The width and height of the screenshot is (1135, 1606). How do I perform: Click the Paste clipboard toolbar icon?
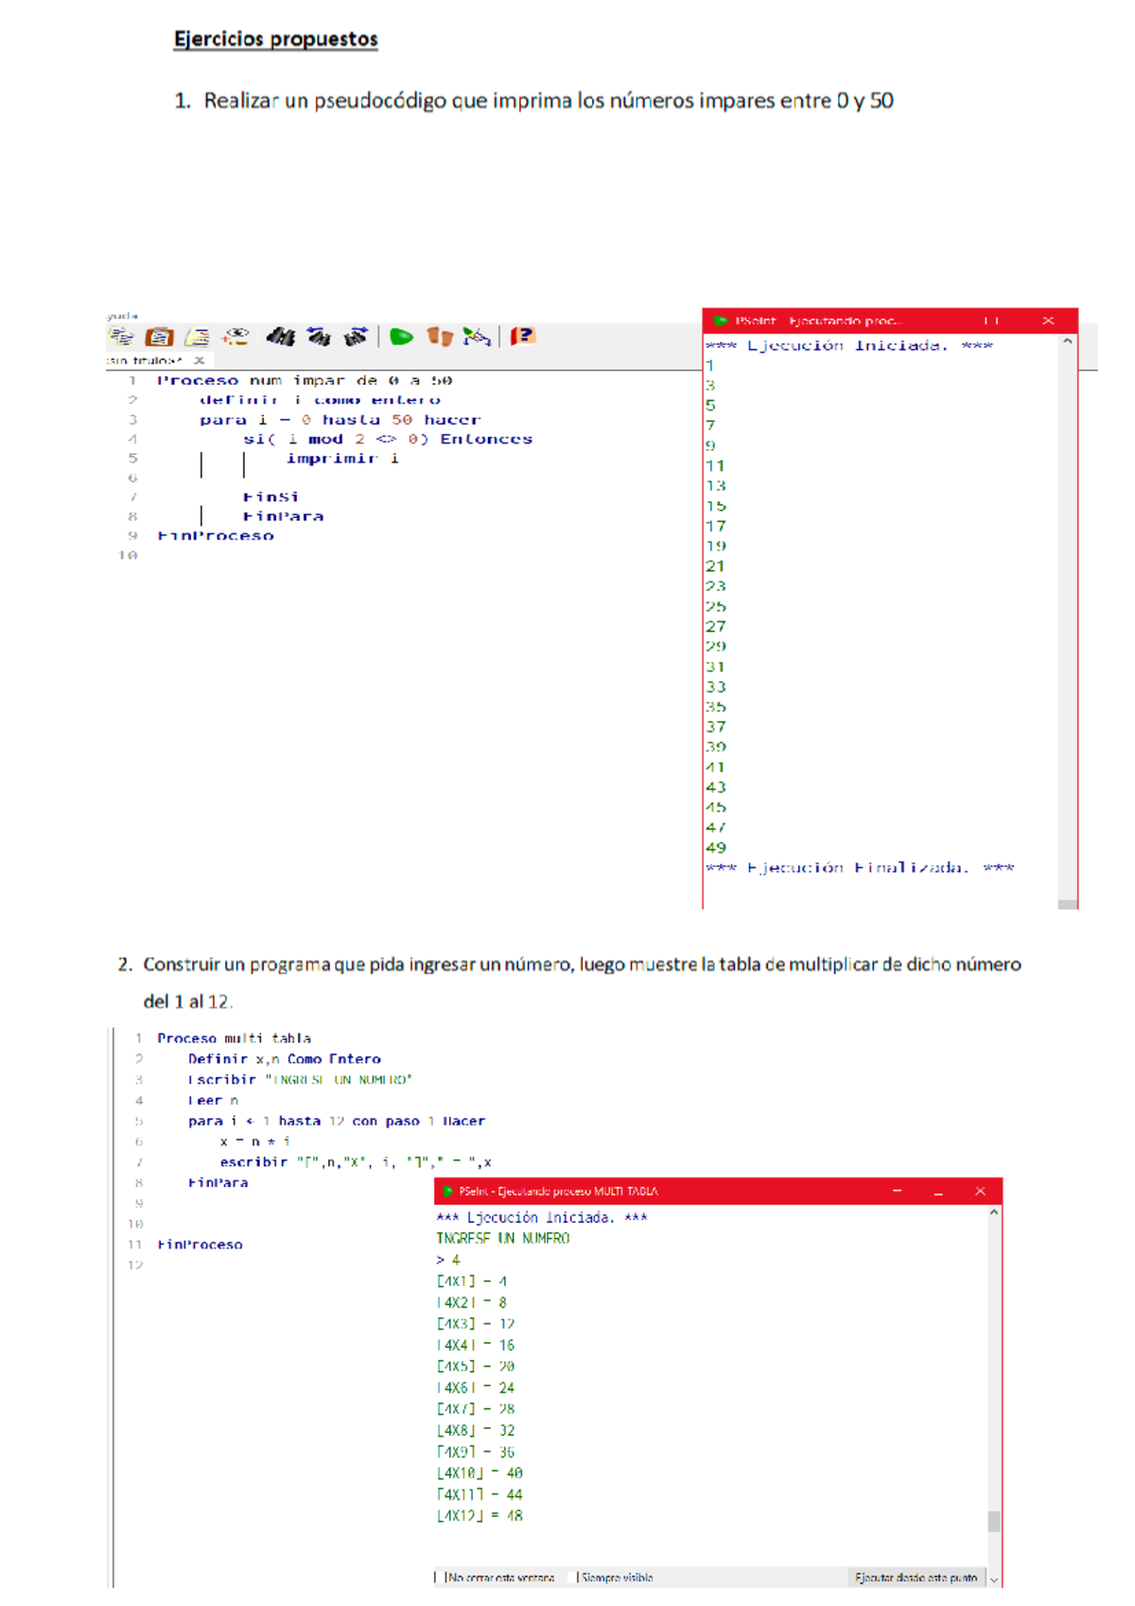click(x=159, y=337)
